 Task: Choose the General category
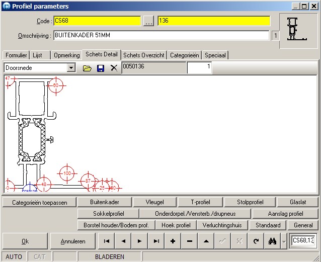(x=303, y=225)
